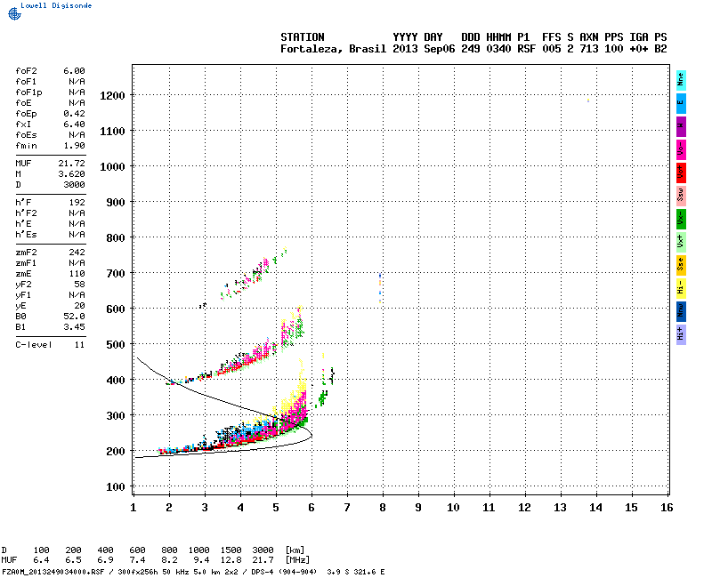Viewport: 712px width, 578px height.
Task: Click the zmE value 110
Action: tap(77, 274)
